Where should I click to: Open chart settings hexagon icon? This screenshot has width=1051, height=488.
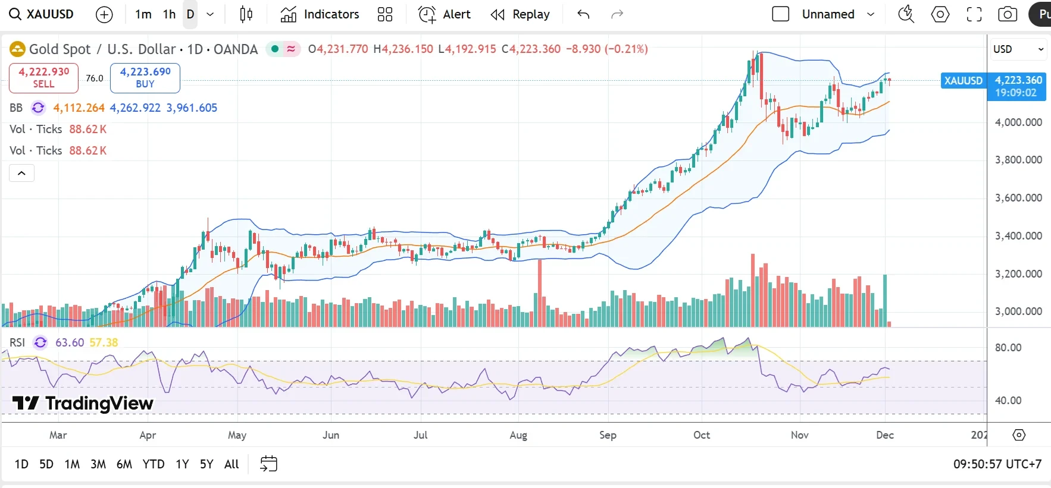[x=940, y=14]
